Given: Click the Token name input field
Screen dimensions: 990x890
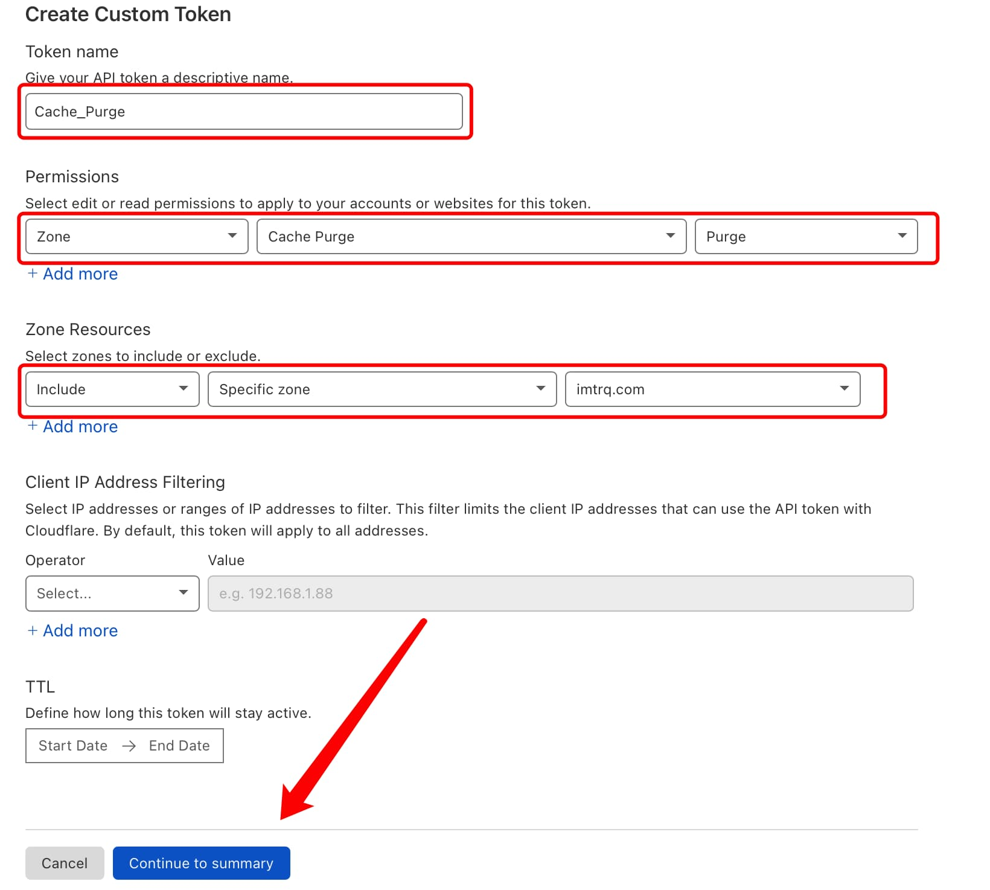Looking at the screenshot, I should click(243, 112).
